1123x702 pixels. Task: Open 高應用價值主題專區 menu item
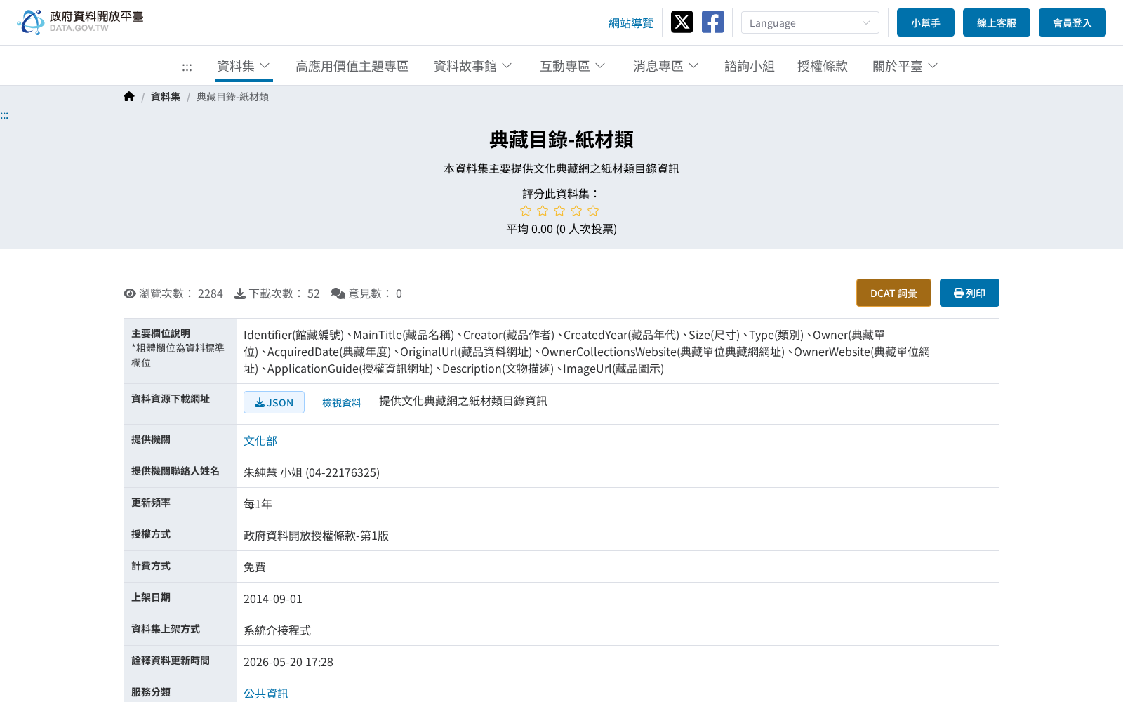click(x=352, y=66)
